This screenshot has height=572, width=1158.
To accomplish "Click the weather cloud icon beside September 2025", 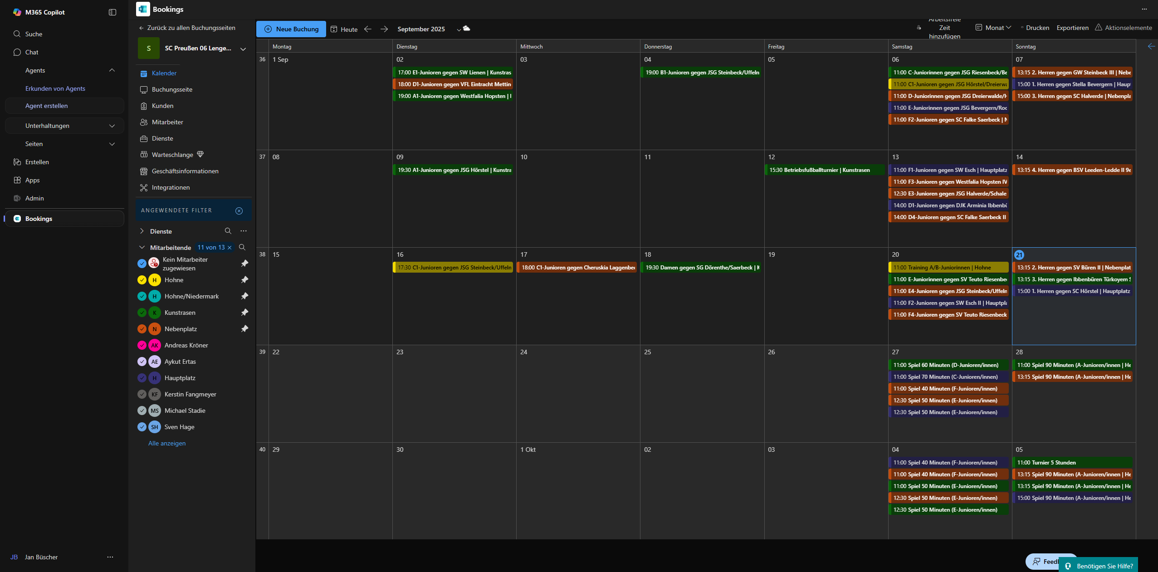I will (466, 29).
